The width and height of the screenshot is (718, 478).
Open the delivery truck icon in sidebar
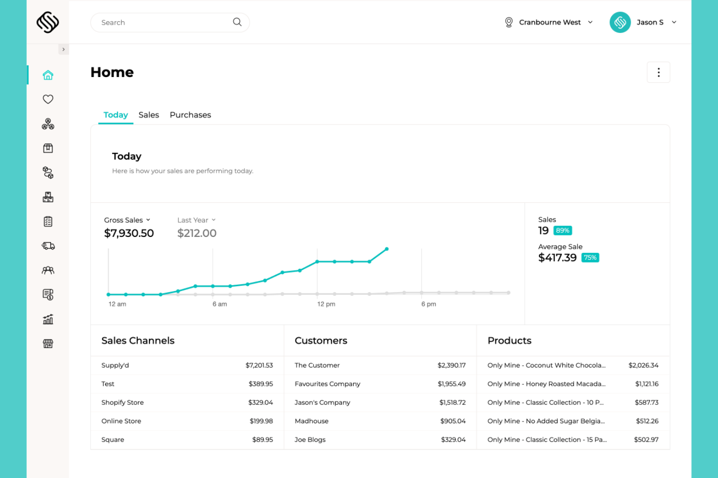click(48, 246)
